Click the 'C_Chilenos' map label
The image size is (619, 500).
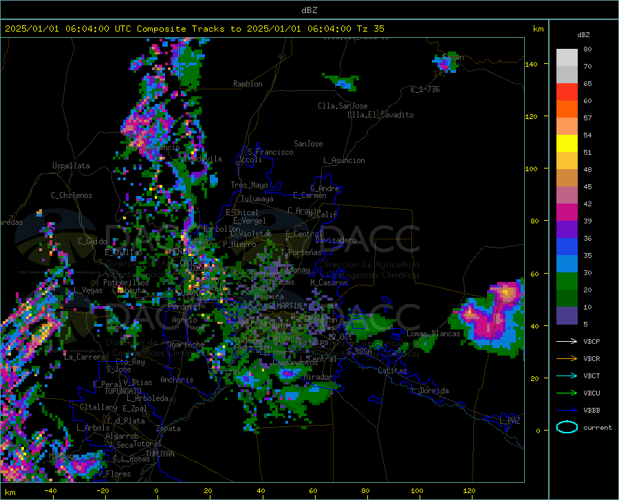pos(72,195)
